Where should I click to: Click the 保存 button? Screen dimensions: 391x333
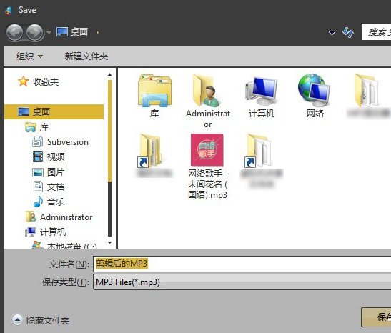tap(376, 317)
